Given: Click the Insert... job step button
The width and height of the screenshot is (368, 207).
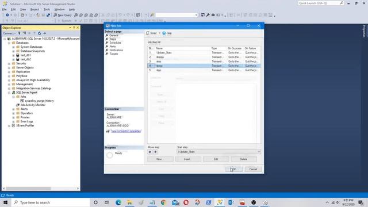Looking at the screenshot, I should [x=188, y=159].
